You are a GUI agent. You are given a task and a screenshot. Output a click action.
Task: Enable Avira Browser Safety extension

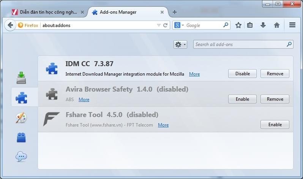tap(242, 99)
